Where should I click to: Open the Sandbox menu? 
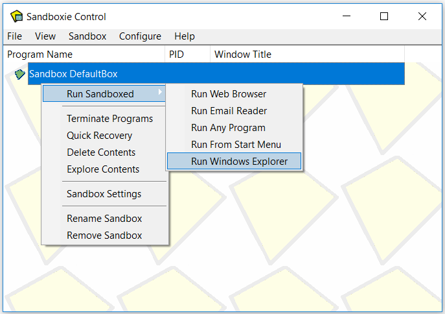point(87,36)
